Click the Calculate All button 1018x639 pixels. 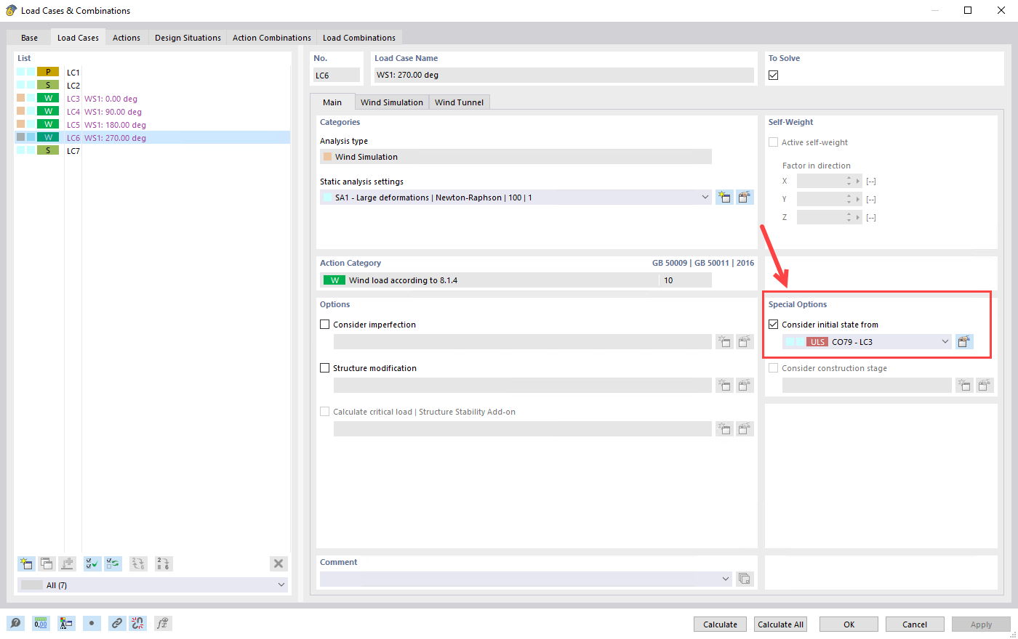[x=781, y=624]
